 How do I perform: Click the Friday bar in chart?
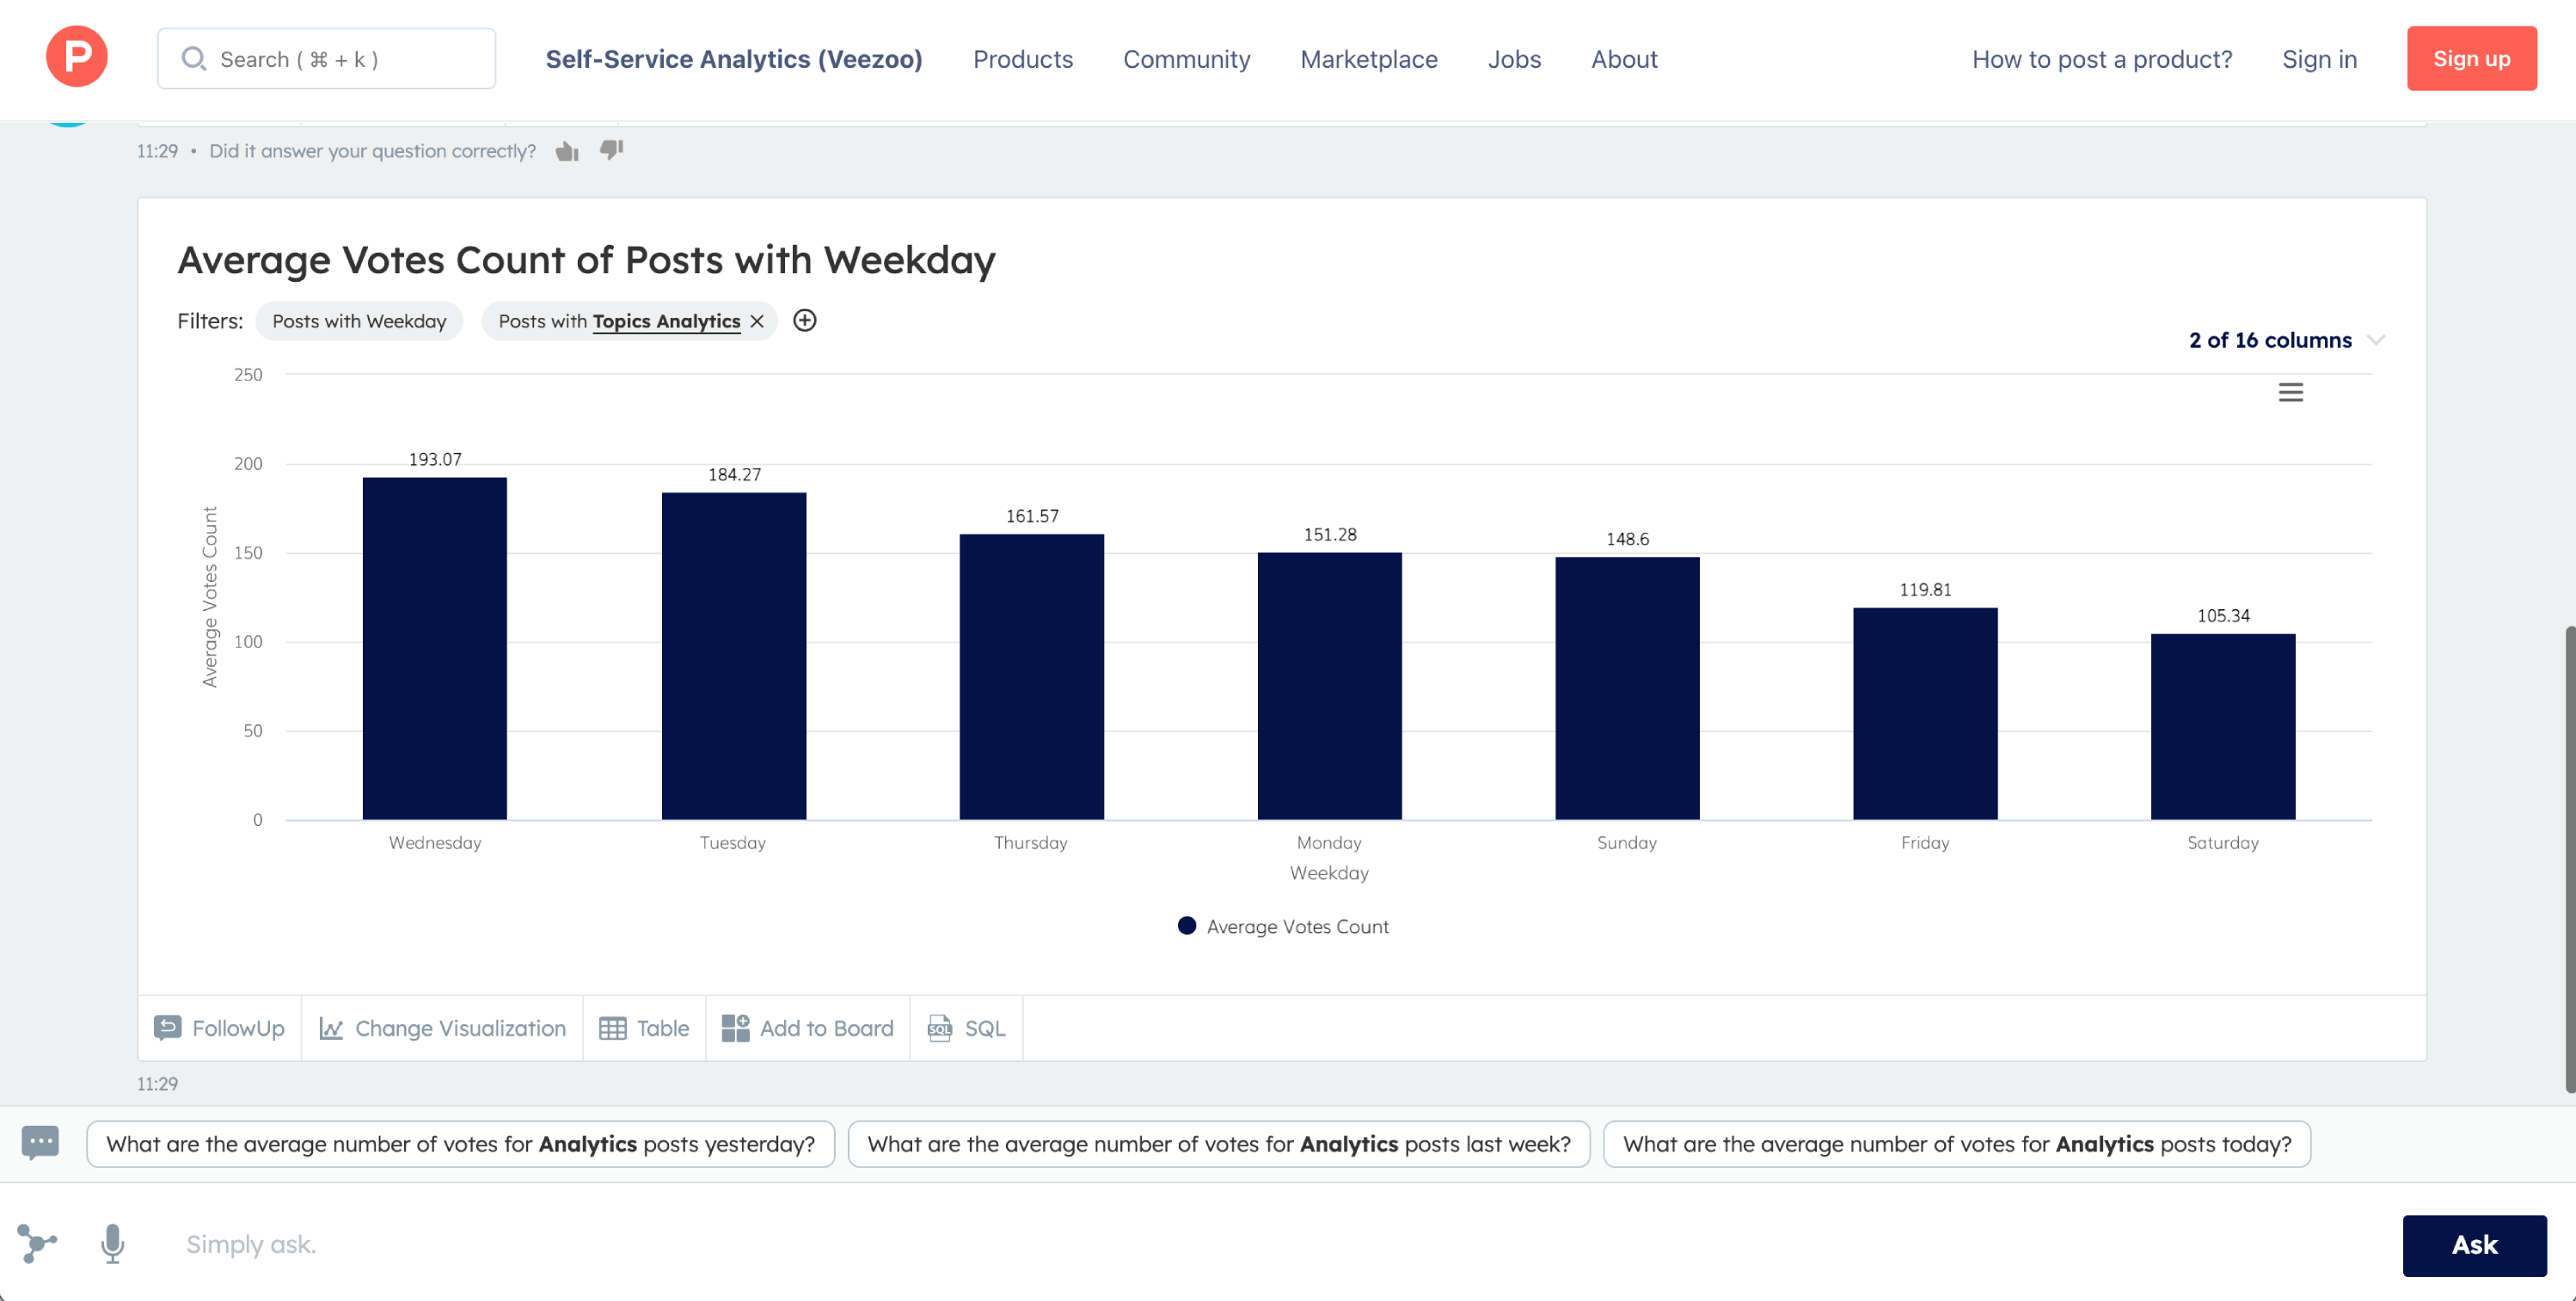[x=1925, y=713]
